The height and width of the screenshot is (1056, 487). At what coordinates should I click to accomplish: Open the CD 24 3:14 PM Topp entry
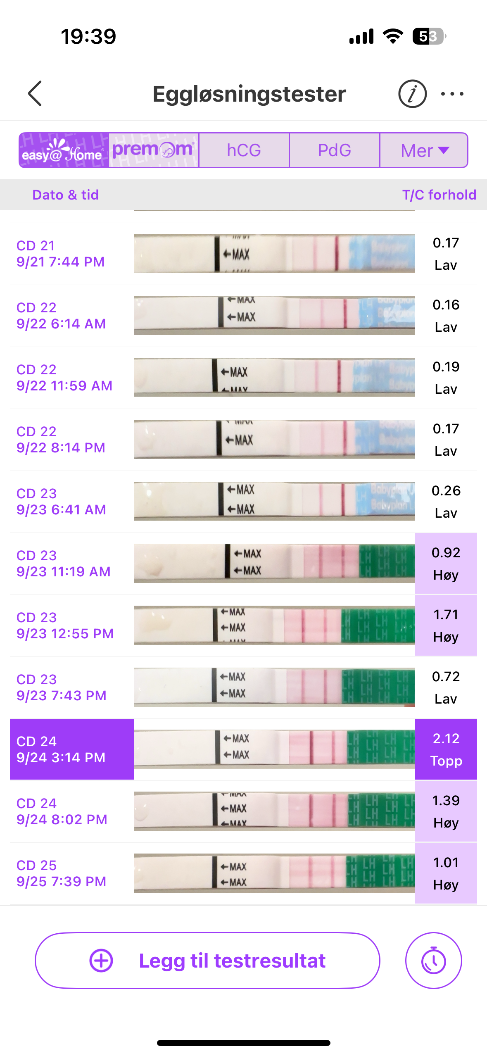[x=72, y=749]
